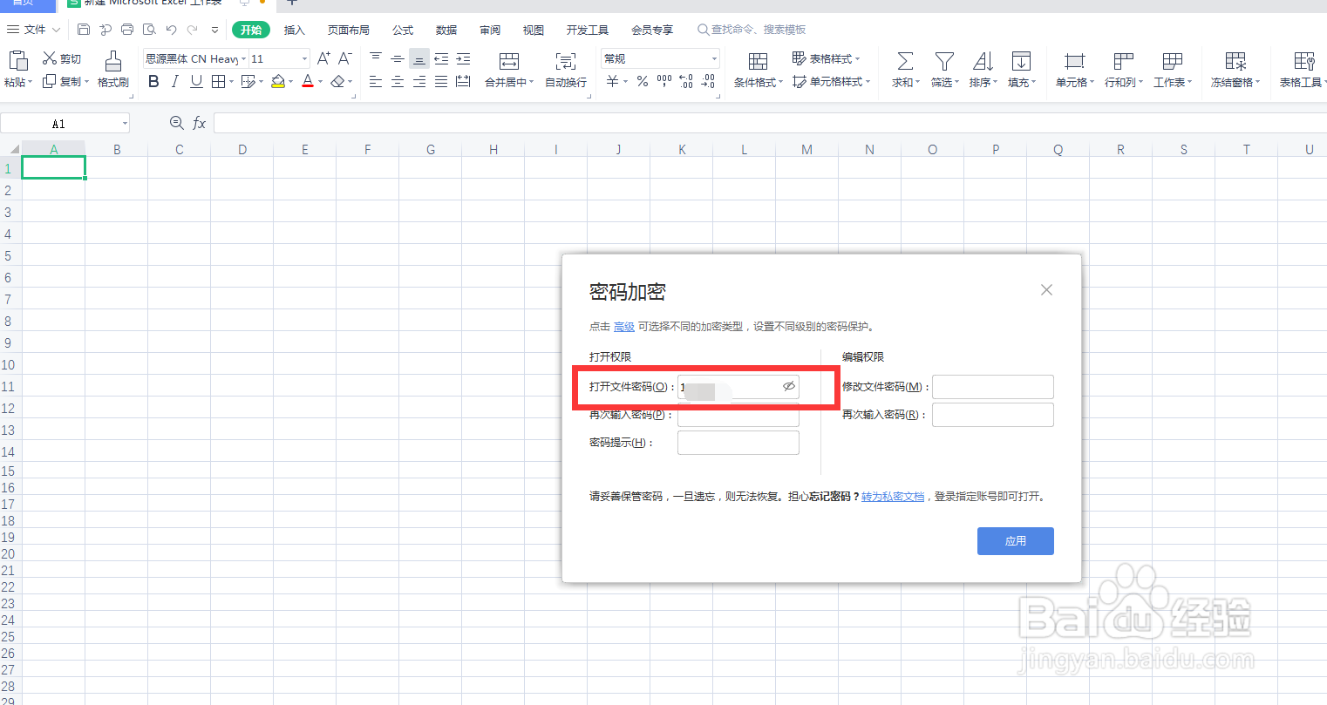Open number format (常规) dropdown

pyautogui.click(x=714, y=58)
